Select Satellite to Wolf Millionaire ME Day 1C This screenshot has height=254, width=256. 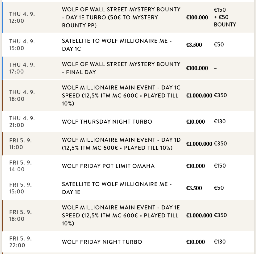[117, 45]
